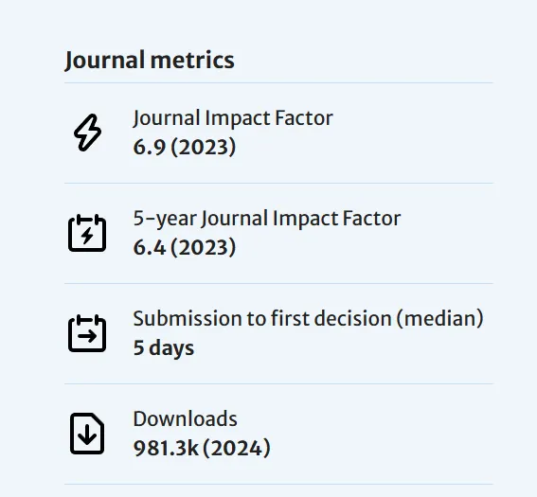Viewport: 537px width, 497px height.
Task: Click the word Journal in the heading
Action: click(104, 61)
